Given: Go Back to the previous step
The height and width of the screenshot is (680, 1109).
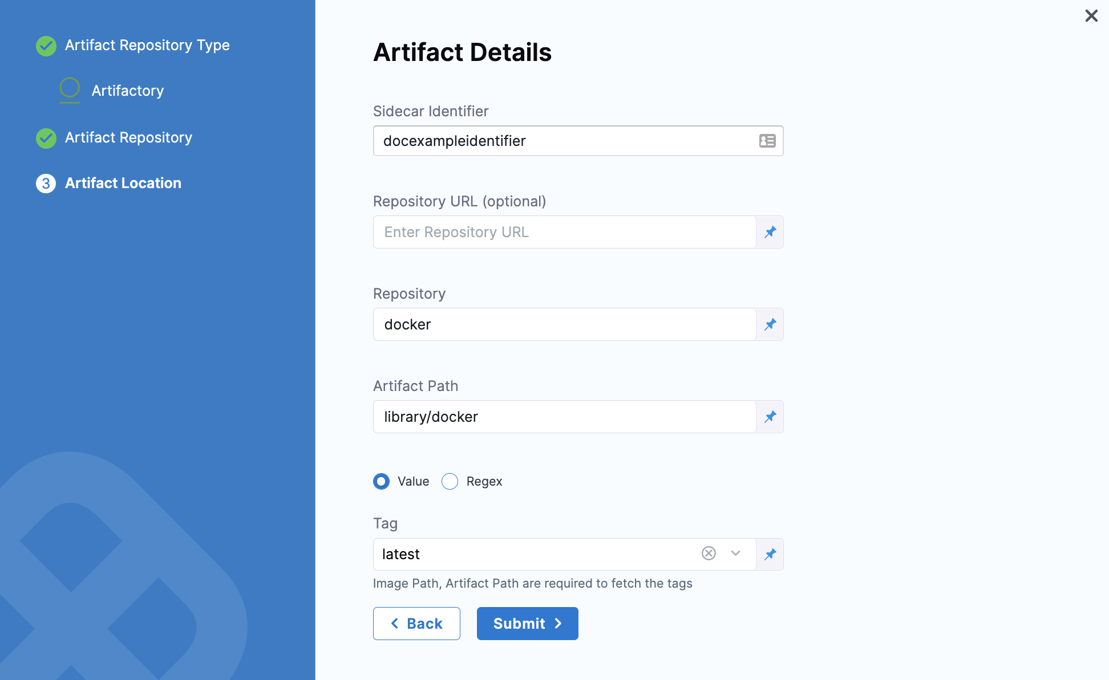Looking at the screenshot, I should coord(416,624).
